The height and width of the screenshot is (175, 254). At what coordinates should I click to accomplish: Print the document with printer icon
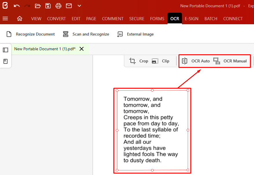[58, 6]
